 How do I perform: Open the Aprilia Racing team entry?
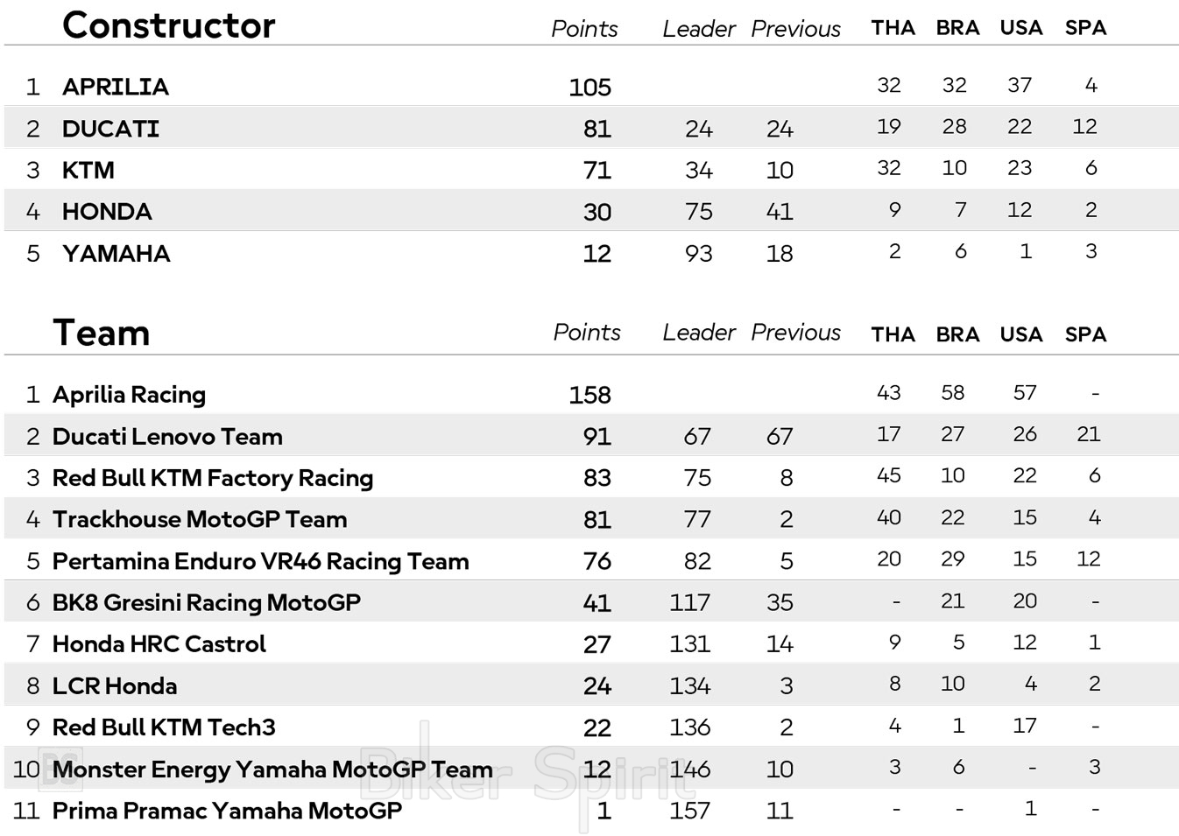[130, 395]
